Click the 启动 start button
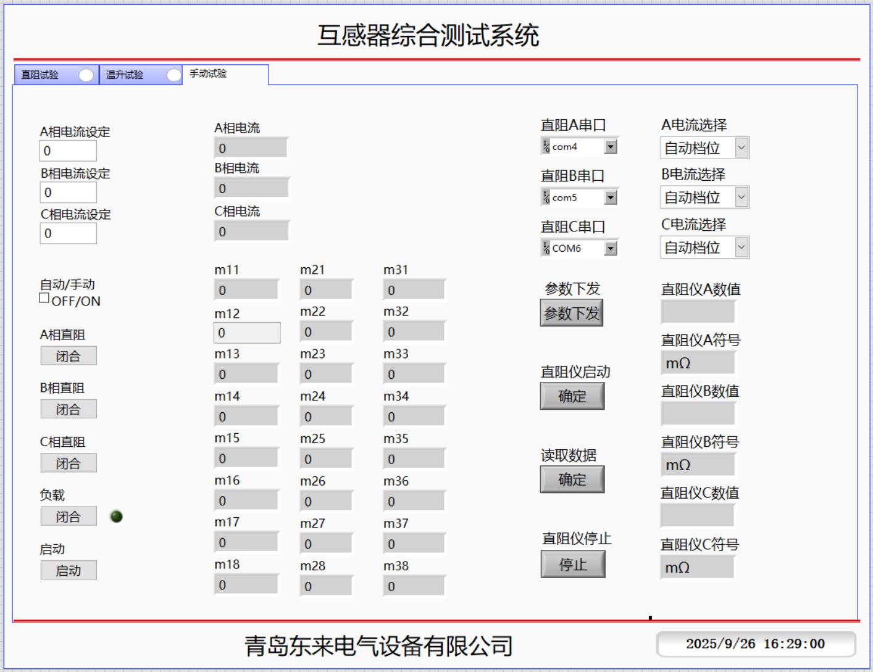The image size is (873, 672). tap(69, 571)
